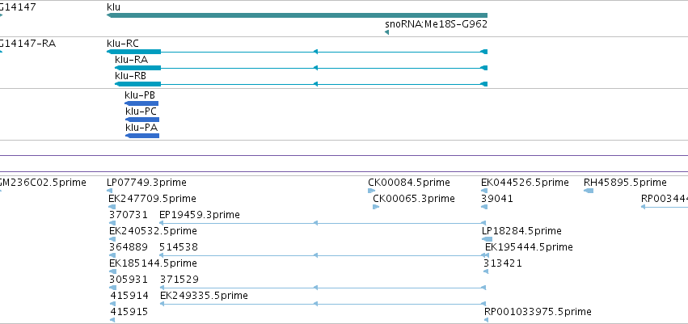Click the 305931 EST label
This screenshot has width=688, height=324.
tap(128, 280)
